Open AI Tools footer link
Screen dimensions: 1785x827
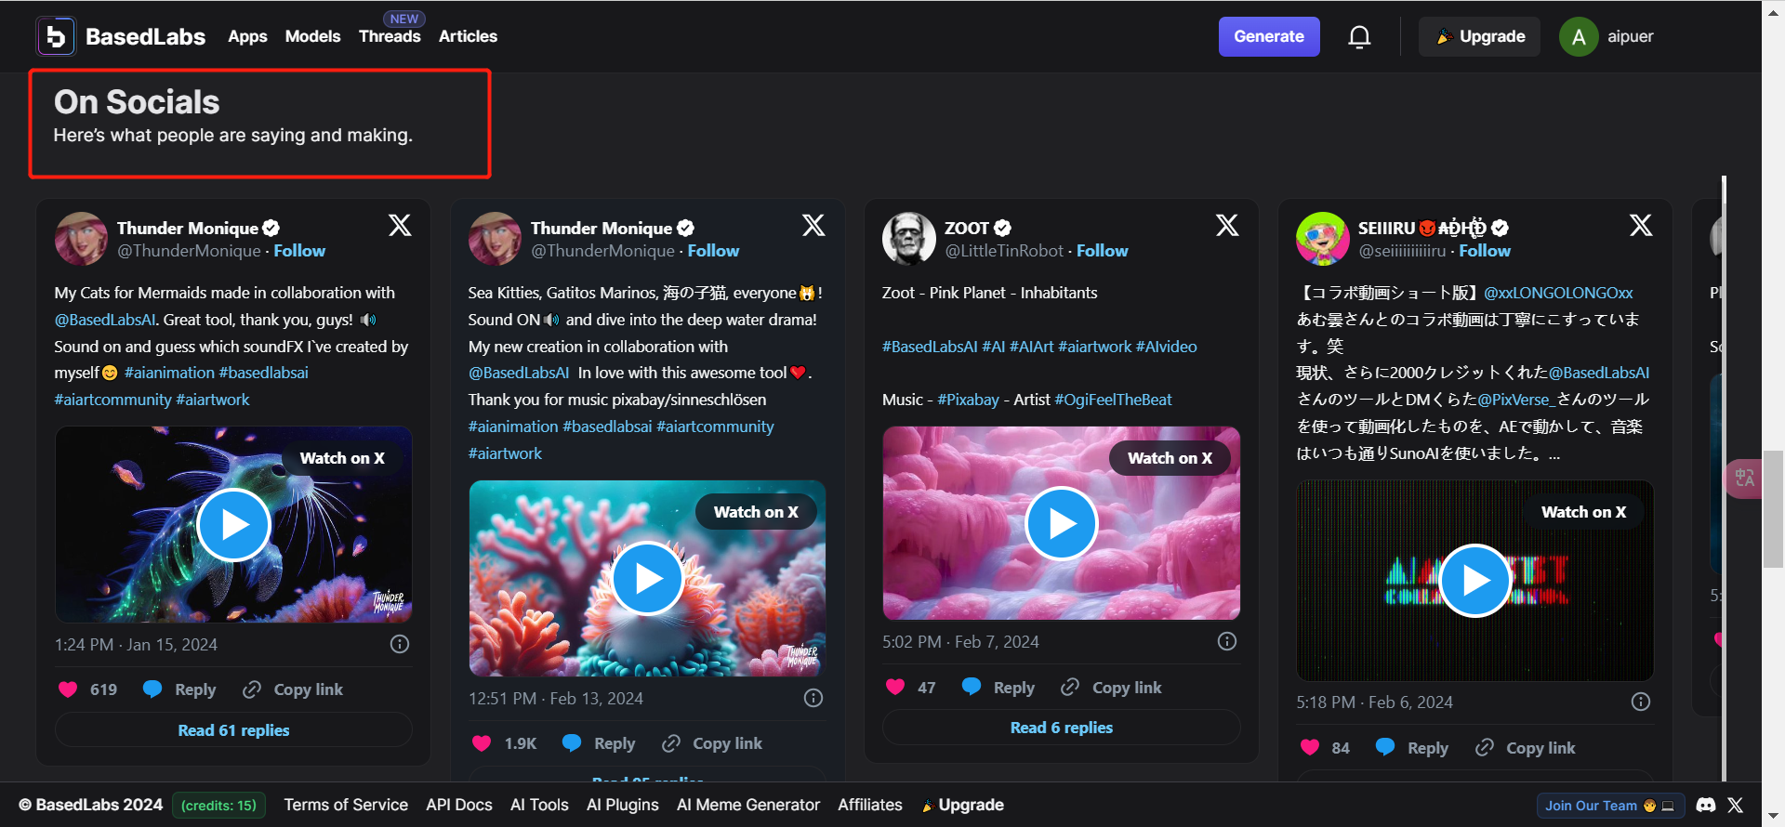[539, 805]
